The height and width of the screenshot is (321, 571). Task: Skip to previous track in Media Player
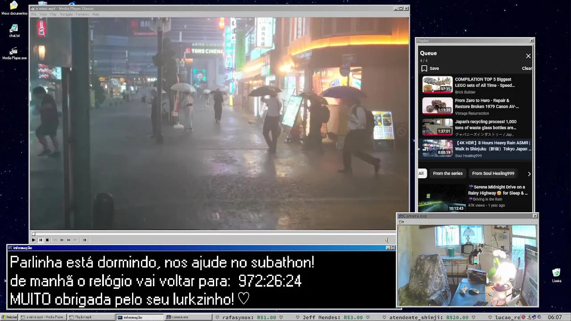coord(55,240)
